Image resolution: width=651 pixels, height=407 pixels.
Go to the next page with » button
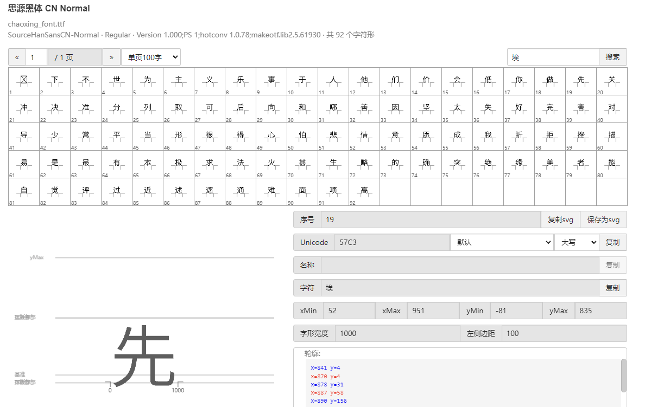pos(111,57)
